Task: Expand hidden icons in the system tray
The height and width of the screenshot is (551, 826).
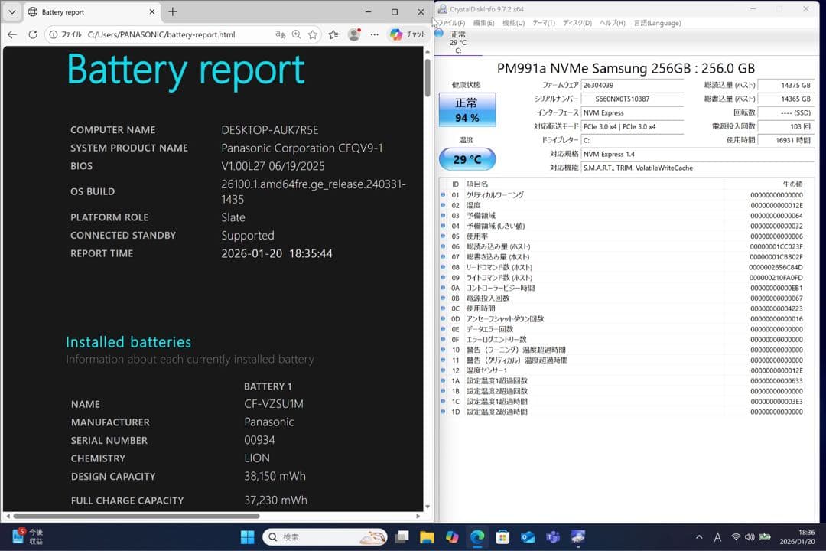Action: point(698,536)
